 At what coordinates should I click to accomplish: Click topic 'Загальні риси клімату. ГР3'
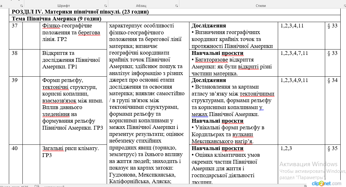pyautogui.click(x=70, y=152)
